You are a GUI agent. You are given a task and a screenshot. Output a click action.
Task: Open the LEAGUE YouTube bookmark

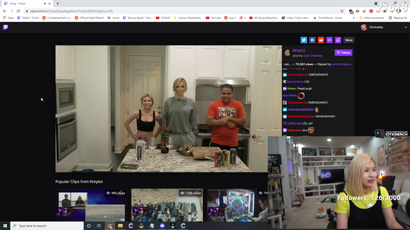(x=163, y=18)
